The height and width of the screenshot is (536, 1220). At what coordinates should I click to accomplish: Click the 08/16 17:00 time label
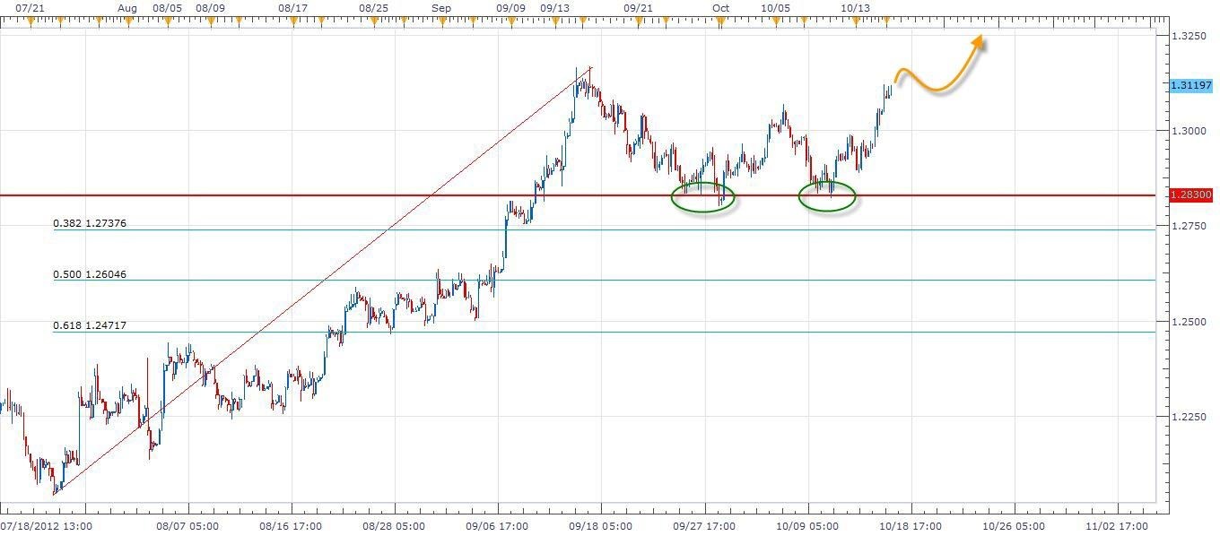click(x=292, y=526)
